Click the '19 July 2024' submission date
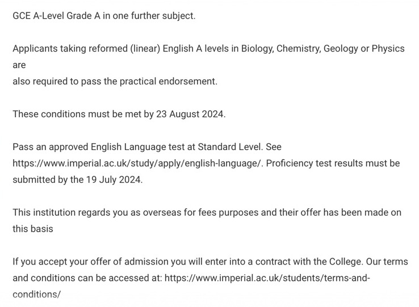This screenshot has height=307, width=419. (114, 180)
